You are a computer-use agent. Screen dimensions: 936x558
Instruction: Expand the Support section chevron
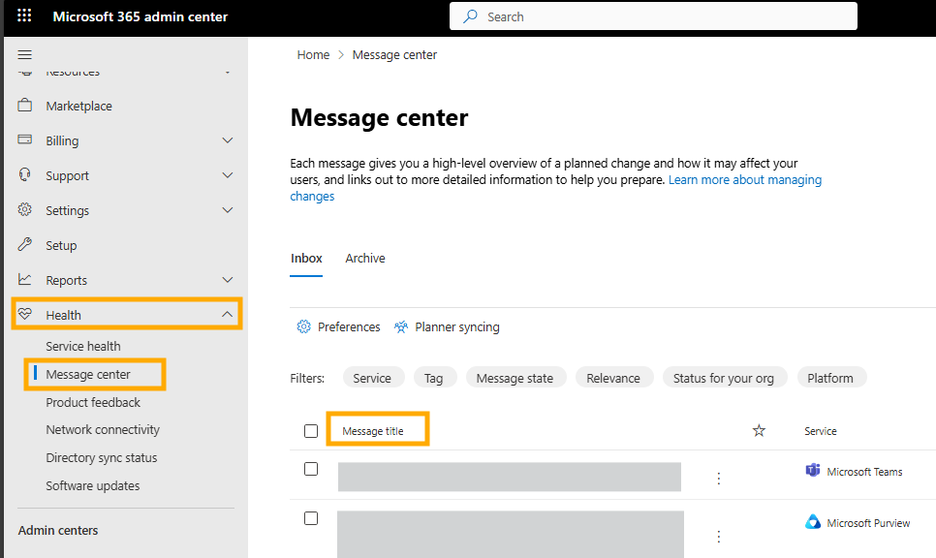tap(228, 175)
